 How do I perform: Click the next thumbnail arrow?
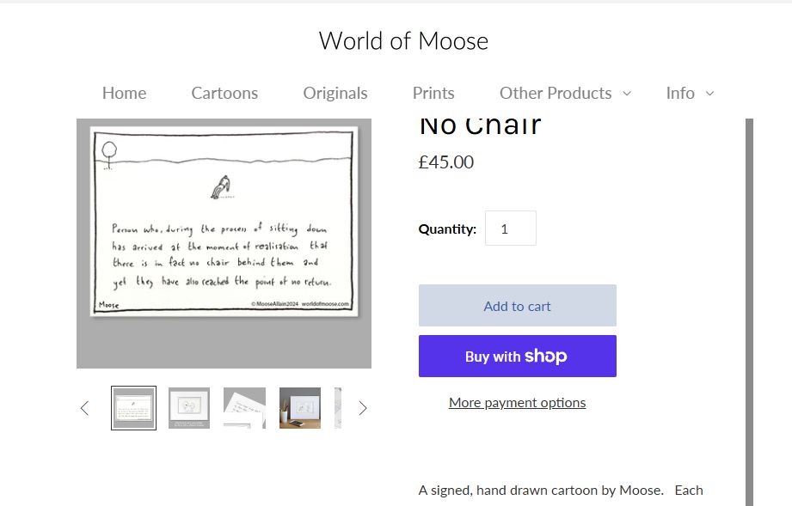pos(362,408)
